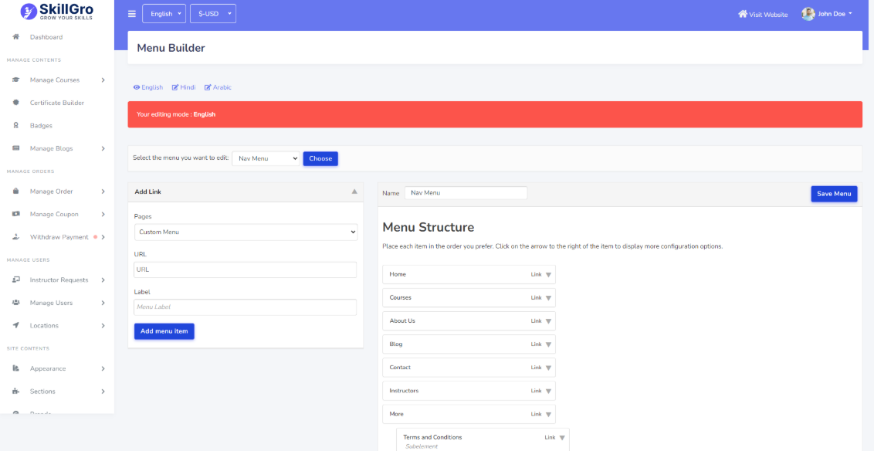This screenshot has height=451, width=874.
Task: Click the Save Menu button
Action: pyautogui.click(x=833, y=194)
